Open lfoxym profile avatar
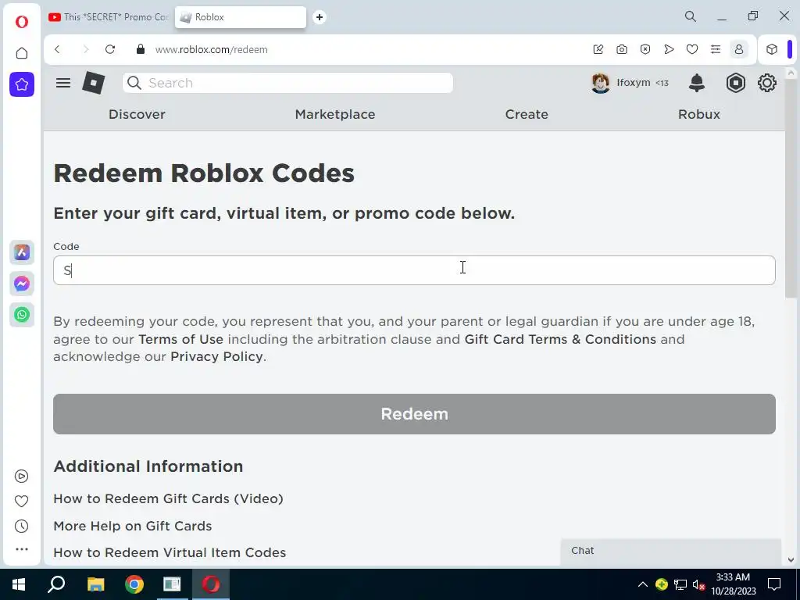Image resolution: width=800 pixels, height=600 pixels. 601,83
